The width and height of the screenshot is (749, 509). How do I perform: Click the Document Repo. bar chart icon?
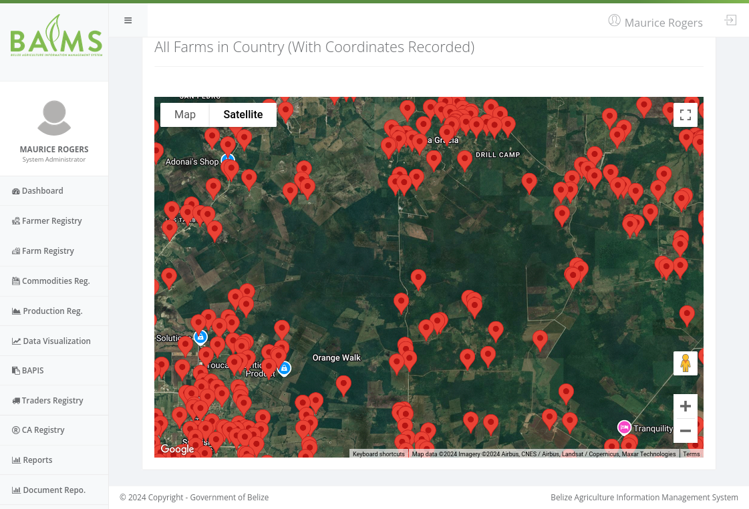(x=16, y=490)
